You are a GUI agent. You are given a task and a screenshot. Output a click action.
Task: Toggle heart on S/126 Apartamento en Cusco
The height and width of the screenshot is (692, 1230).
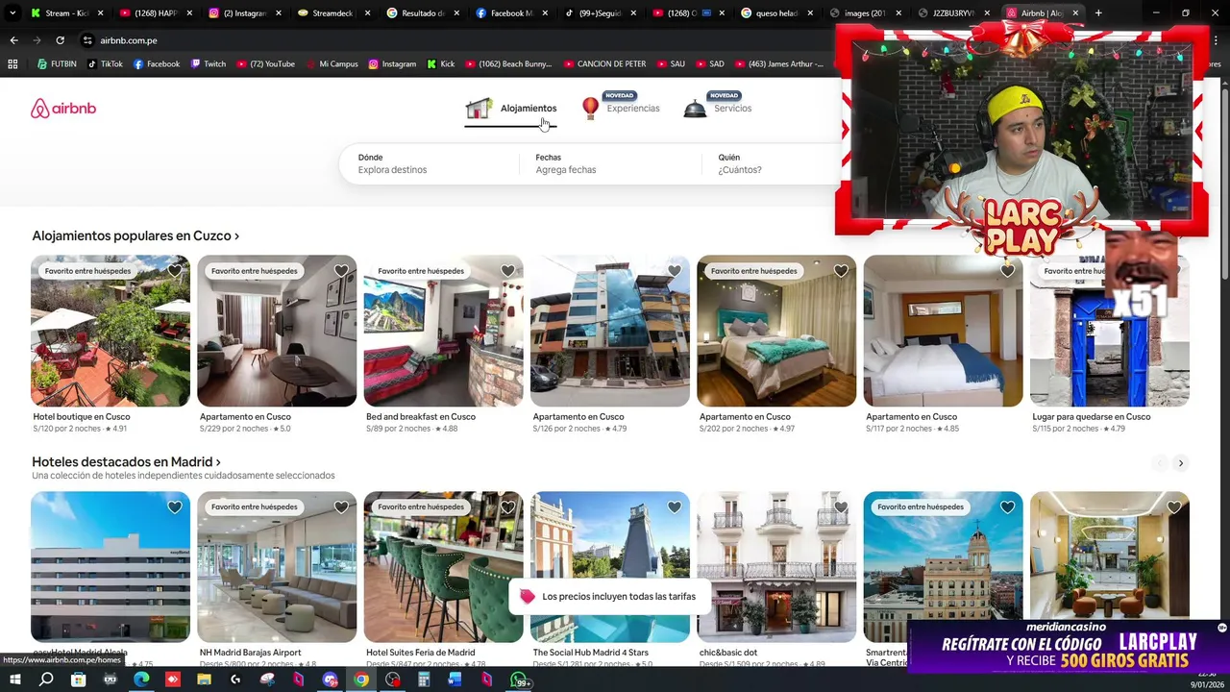(x=675, y=271)
